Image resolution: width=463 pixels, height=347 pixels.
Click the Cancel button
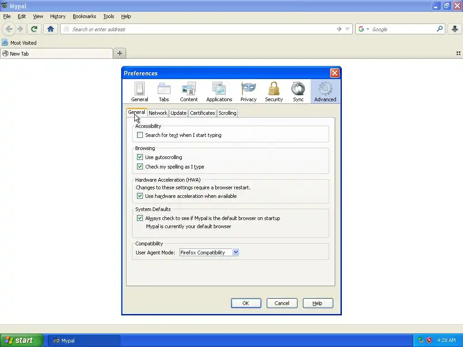[x=282, y=303]
